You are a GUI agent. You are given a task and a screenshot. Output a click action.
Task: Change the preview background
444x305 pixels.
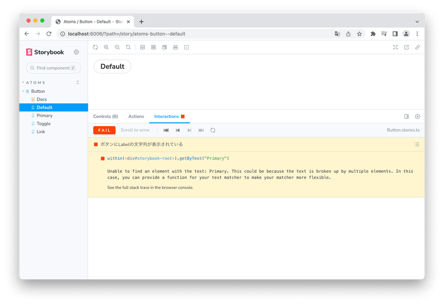(143, 47)
